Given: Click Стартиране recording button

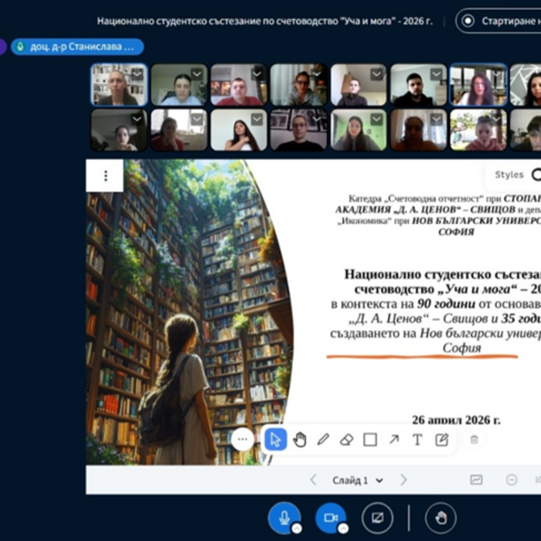Looking at the screenshot, I should pos(498,21).
